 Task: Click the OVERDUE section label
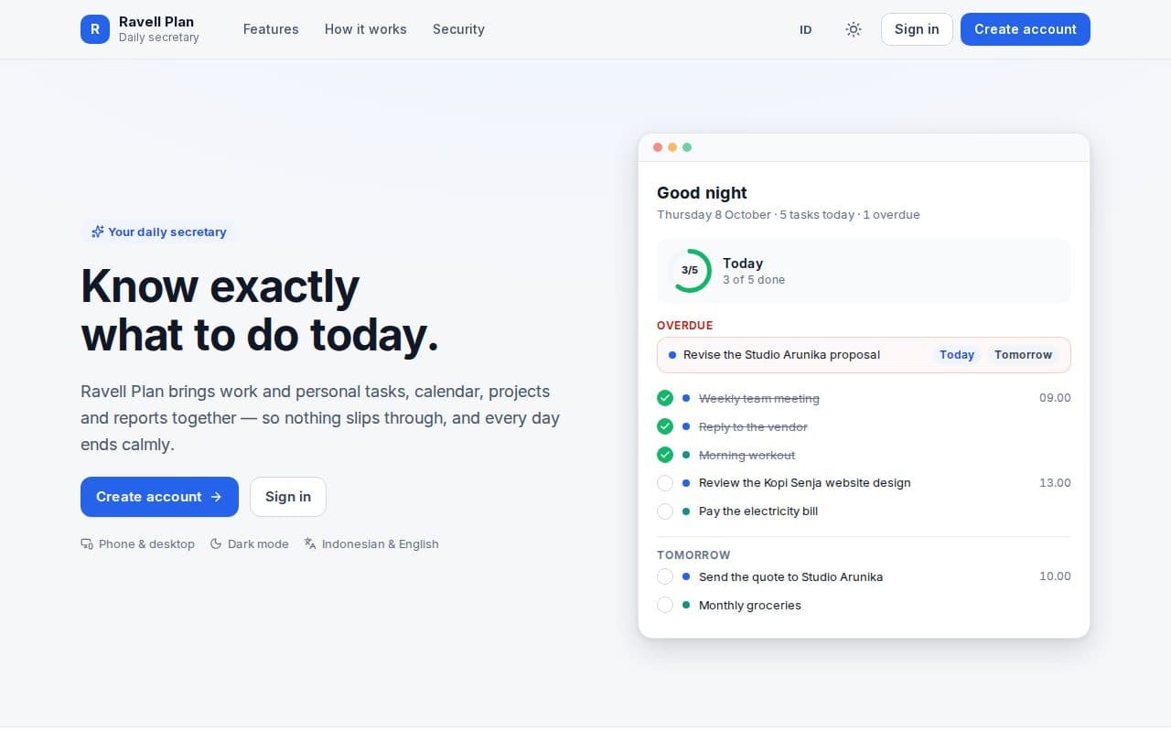(684, 326)
